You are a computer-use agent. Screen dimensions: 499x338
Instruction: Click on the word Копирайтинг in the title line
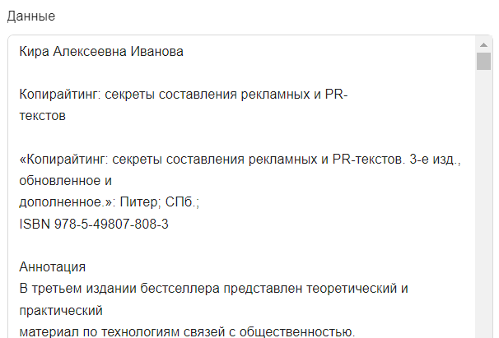(60, 95)
